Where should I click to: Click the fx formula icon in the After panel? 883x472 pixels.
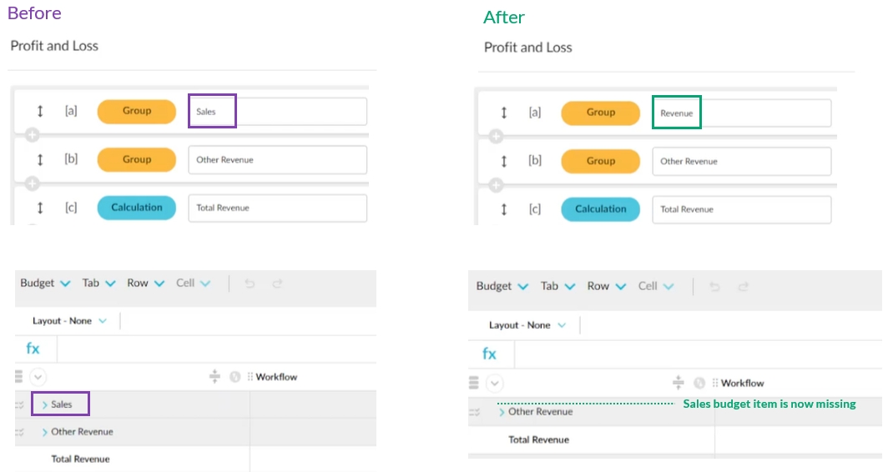489,354
